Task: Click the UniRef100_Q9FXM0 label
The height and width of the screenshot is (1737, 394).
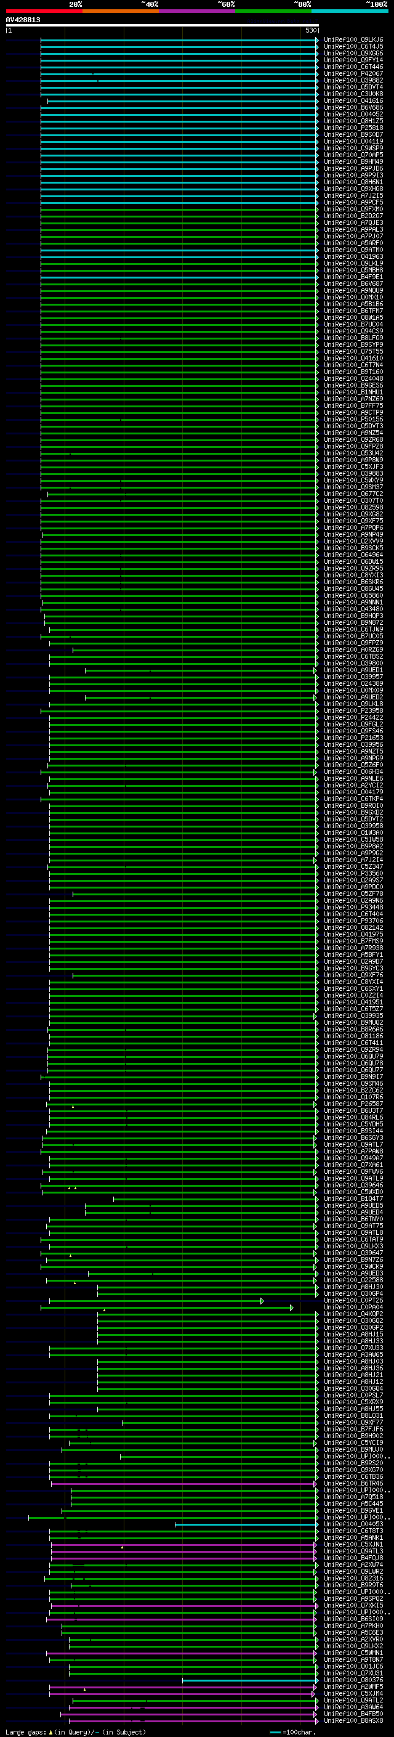Action: click(353, 209)
